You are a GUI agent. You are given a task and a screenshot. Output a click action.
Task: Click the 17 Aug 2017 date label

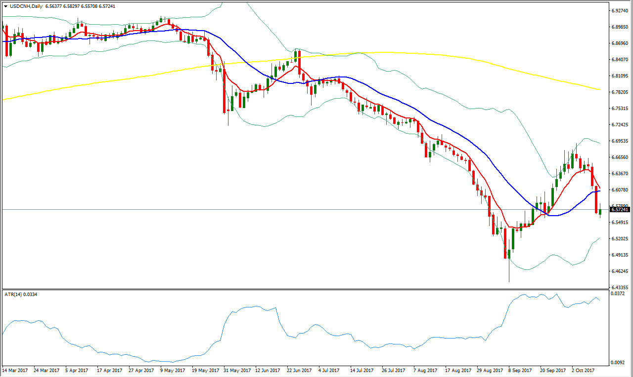point(457,370)
